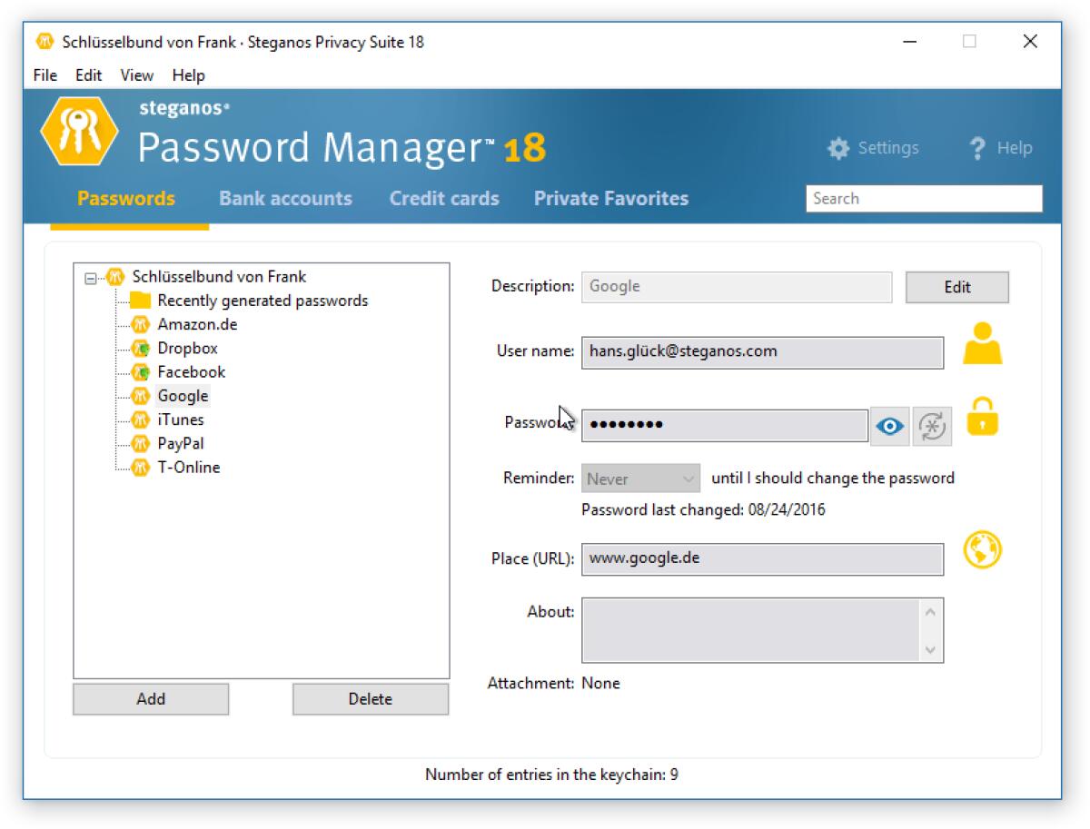Open Settings via the gear icon
The width and height of the screenshot is (1090, 829).
coord(838,147)
